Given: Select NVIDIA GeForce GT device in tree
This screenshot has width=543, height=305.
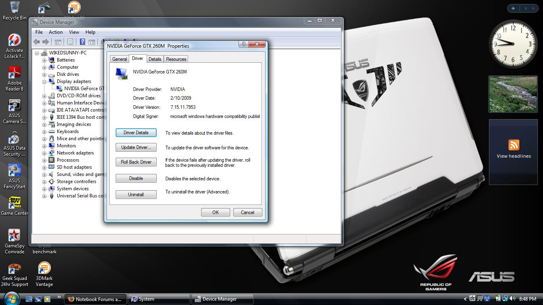Looking at the screenshot, I should click(x=84, y=89).
